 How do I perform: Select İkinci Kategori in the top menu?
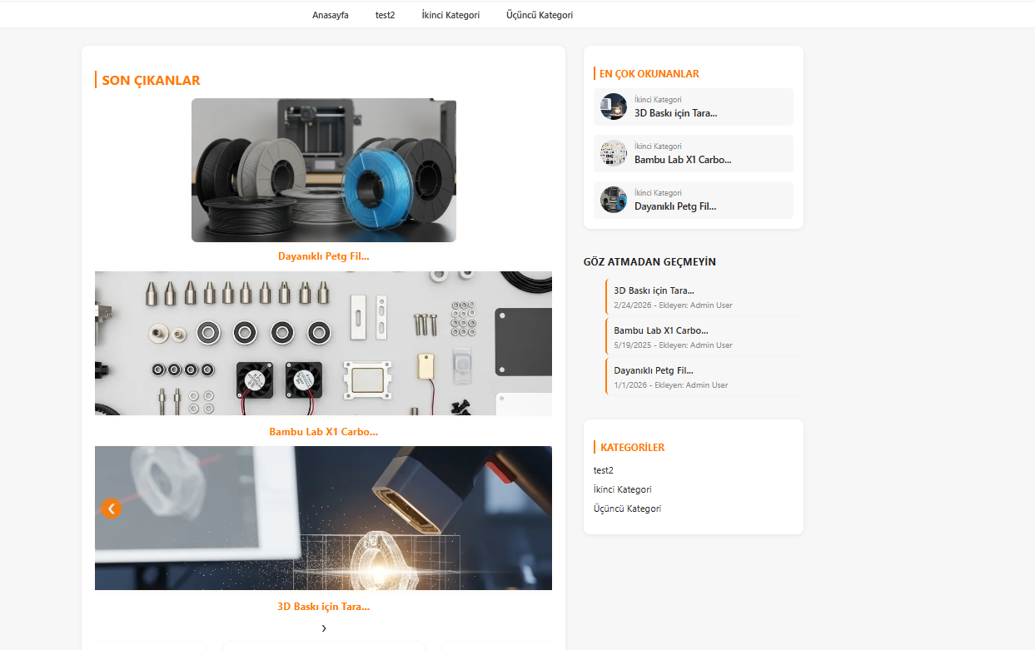tap(450, 15)
